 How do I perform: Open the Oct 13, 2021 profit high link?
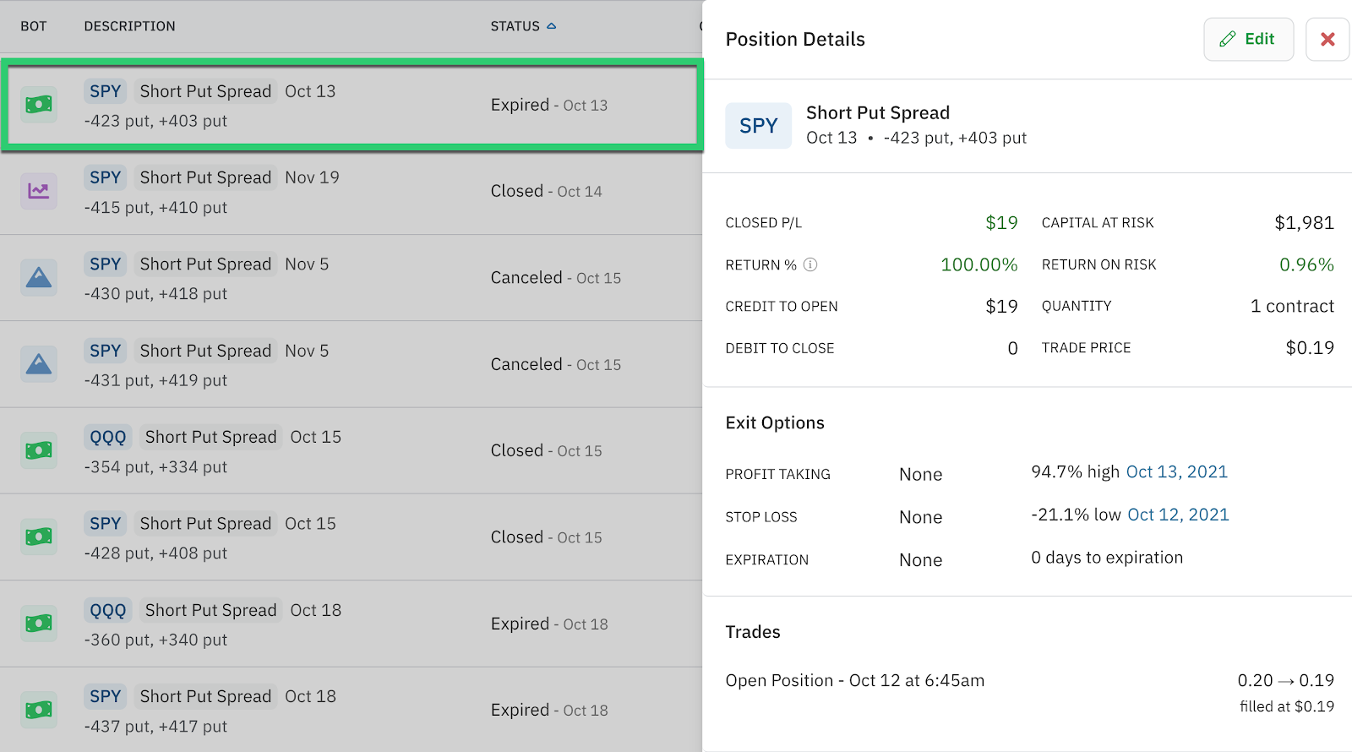point(1176,472)
